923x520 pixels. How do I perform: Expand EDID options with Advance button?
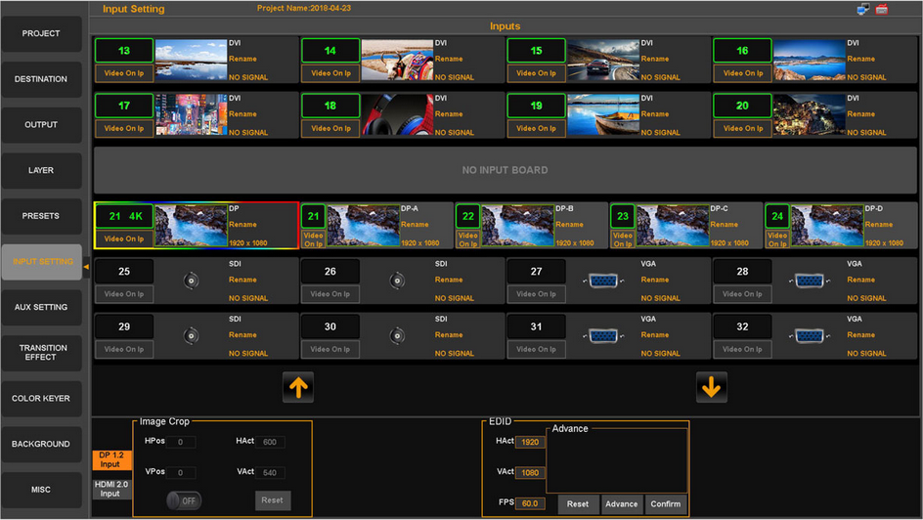[x=621, y=504]
